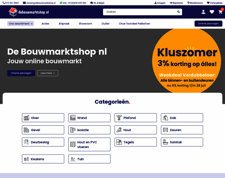Click the delivery truck icon for NL & België
The image size is (225, 178).
pyautogui.click(x=92, y=3)
